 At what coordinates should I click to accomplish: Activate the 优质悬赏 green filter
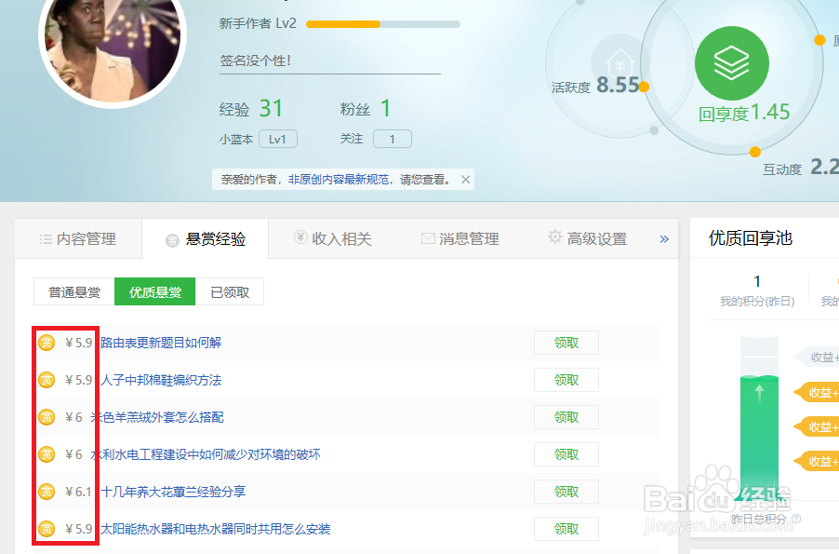click(154, 291)
